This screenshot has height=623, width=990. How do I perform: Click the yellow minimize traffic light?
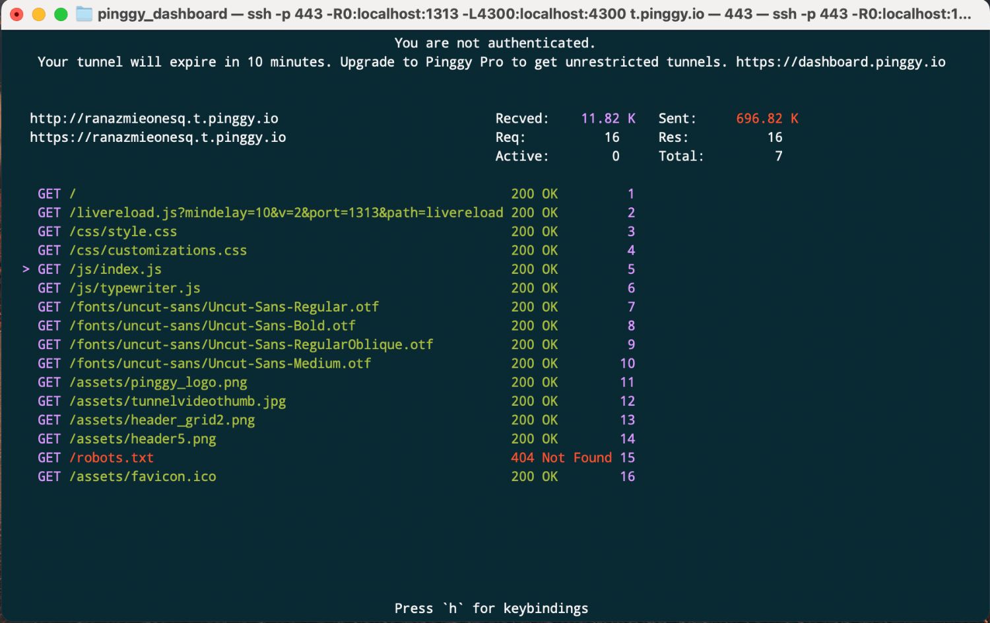[38, 13]
